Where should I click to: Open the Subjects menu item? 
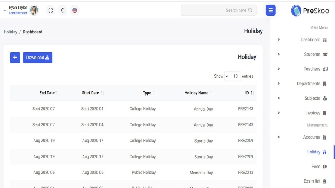[312, 98]
